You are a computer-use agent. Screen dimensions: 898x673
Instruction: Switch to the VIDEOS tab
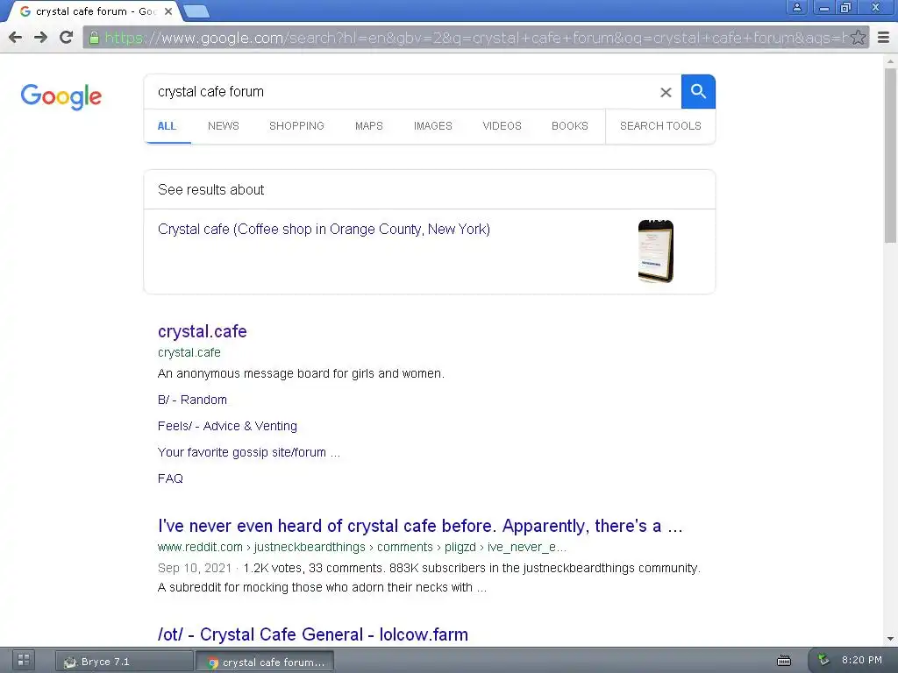tap(502, 126)
